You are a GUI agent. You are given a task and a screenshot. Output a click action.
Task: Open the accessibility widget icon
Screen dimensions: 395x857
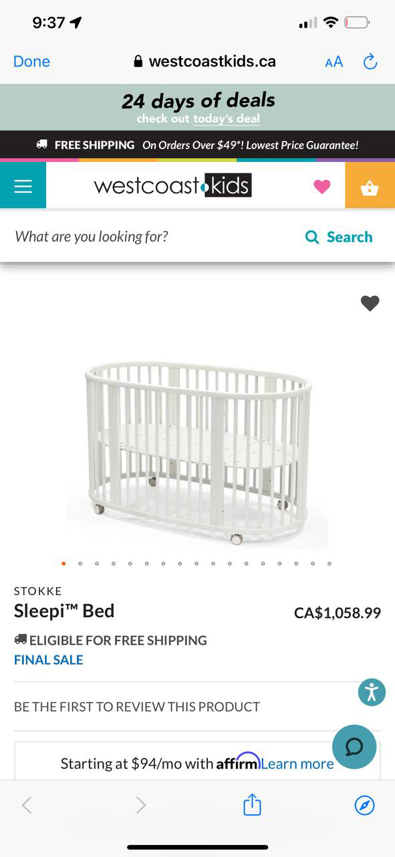coord(372,692)
